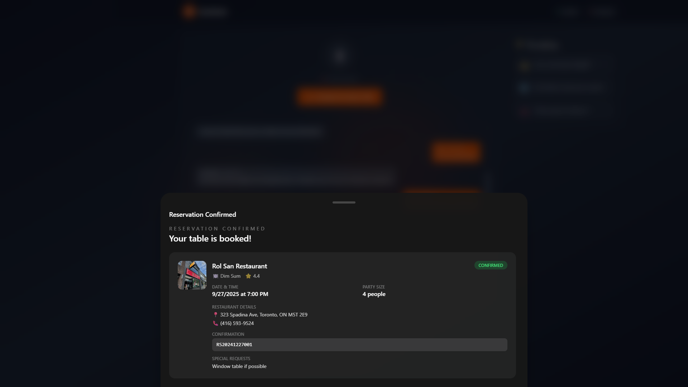
Task: Click the Dim Sum cuisine label
Action: pos(230,276)
